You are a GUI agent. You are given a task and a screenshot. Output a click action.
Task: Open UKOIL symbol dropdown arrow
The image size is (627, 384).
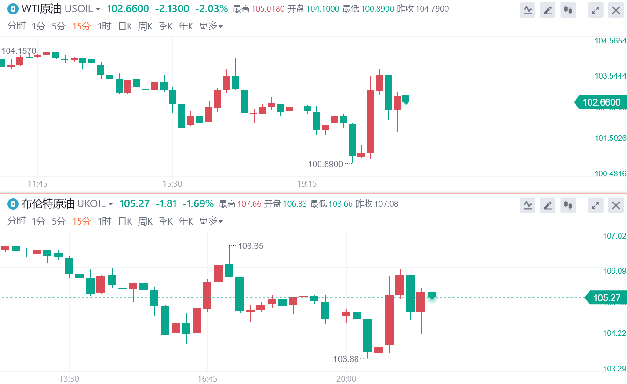(110, 204)
